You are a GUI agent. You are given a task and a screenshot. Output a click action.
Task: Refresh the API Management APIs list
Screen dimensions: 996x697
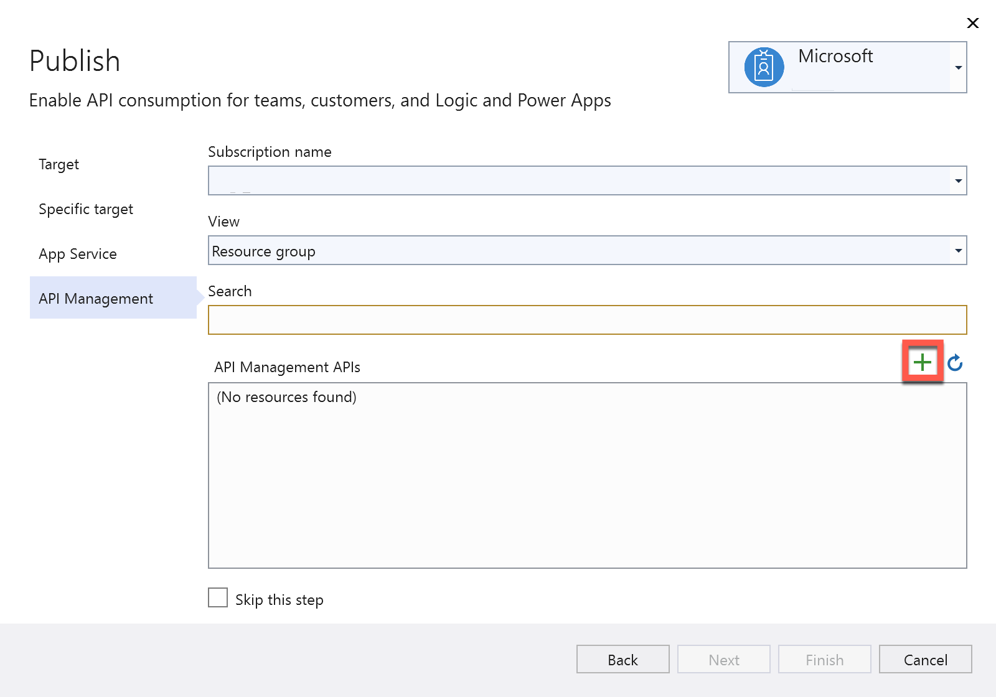click(955, 363)
